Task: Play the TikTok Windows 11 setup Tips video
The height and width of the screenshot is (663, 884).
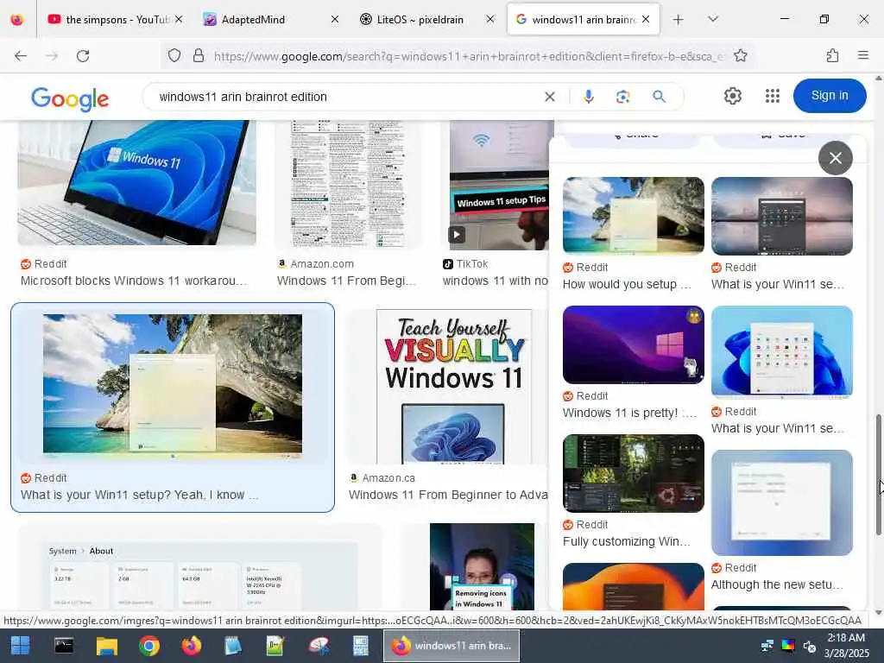Action: (457, 234)
